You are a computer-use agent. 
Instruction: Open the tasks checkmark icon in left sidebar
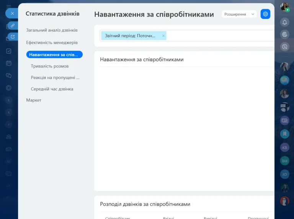click(x=9, y=51)
